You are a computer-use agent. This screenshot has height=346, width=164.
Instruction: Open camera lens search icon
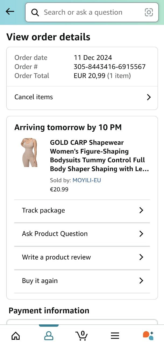[x=149, y=12]
